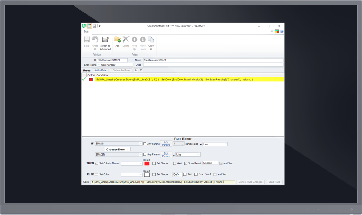Click the Crossed scan result text field

click(x=210, y=163)
